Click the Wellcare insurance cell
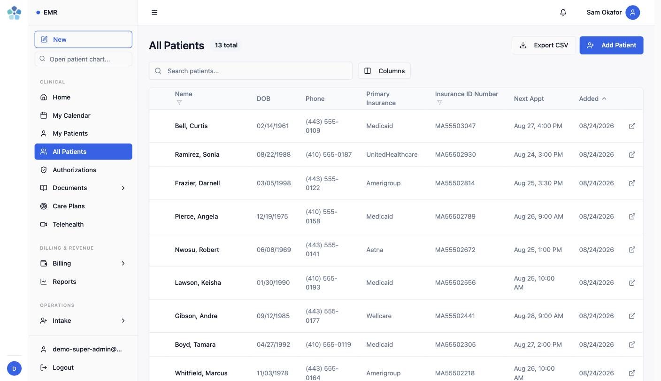Viewport: 661px width, 381px height. click(x=379, y=316)
